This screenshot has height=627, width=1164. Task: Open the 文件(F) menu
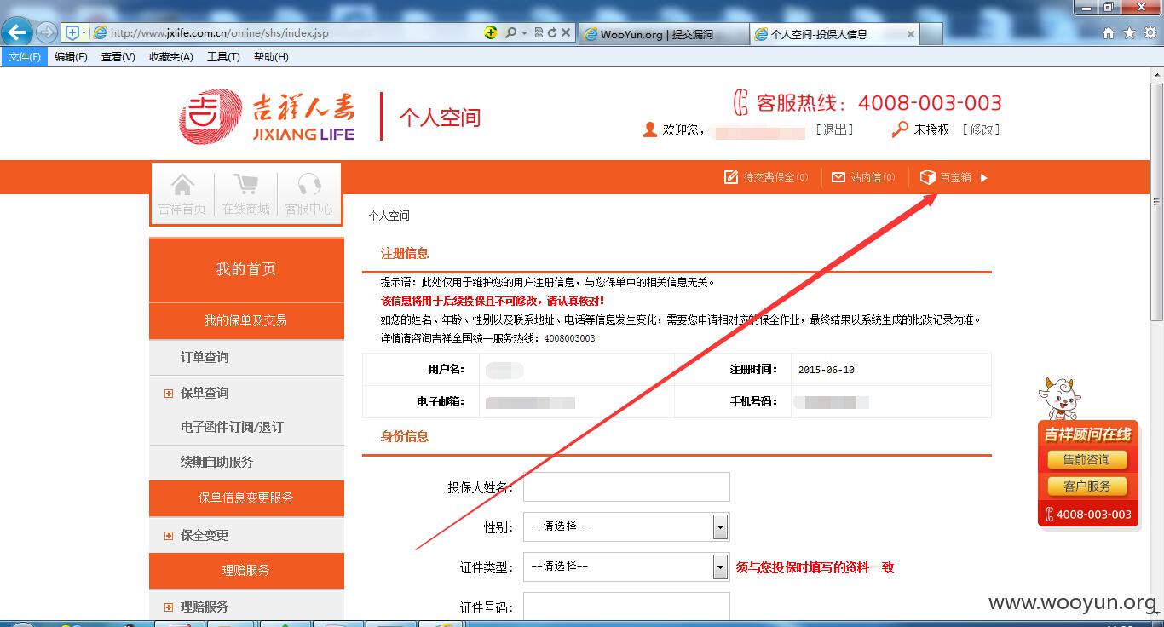tap(25, 57)
